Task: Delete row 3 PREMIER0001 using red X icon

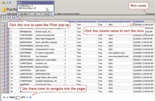Action: pyautogui.click(x=4, y=32)
